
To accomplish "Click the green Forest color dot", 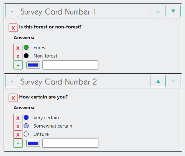I will pyautogui.click(x=26, y=48).
